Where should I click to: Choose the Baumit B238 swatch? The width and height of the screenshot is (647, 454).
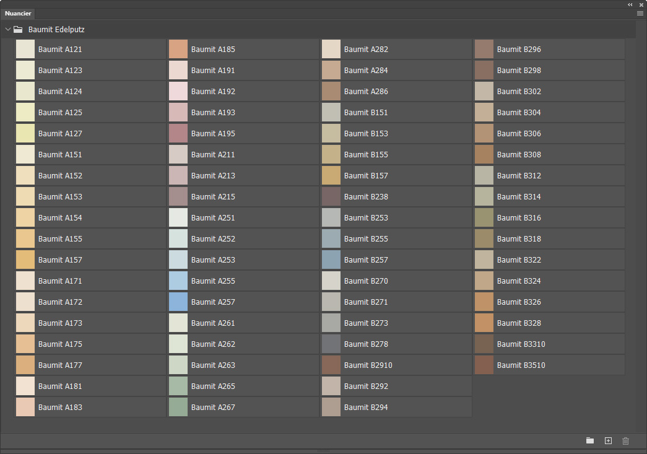click(331, 196)
